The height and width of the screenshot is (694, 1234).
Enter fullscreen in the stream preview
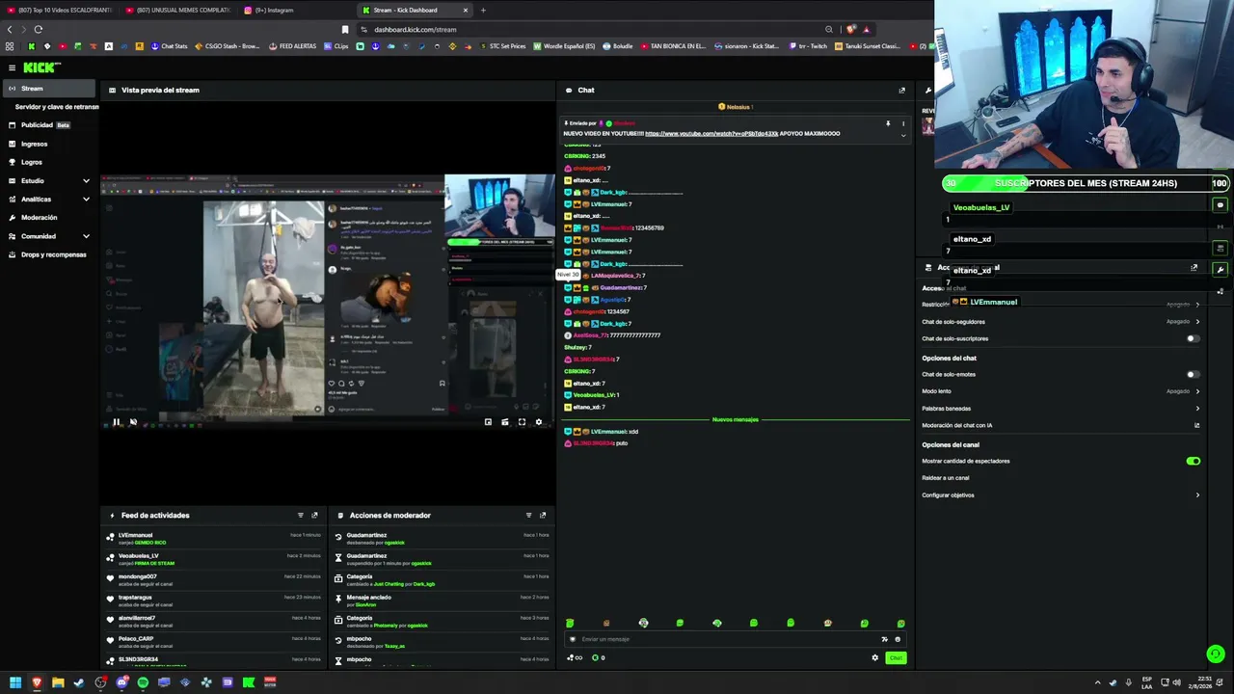click(522, 421)
